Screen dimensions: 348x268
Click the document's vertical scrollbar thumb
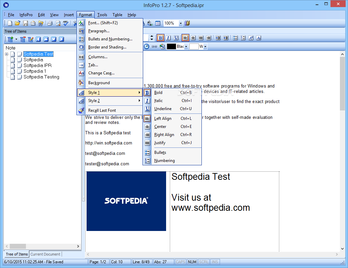(342, 83)
